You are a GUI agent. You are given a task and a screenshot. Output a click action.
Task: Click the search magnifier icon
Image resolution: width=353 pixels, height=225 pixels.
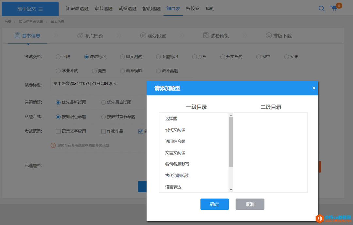pos(321,8)
